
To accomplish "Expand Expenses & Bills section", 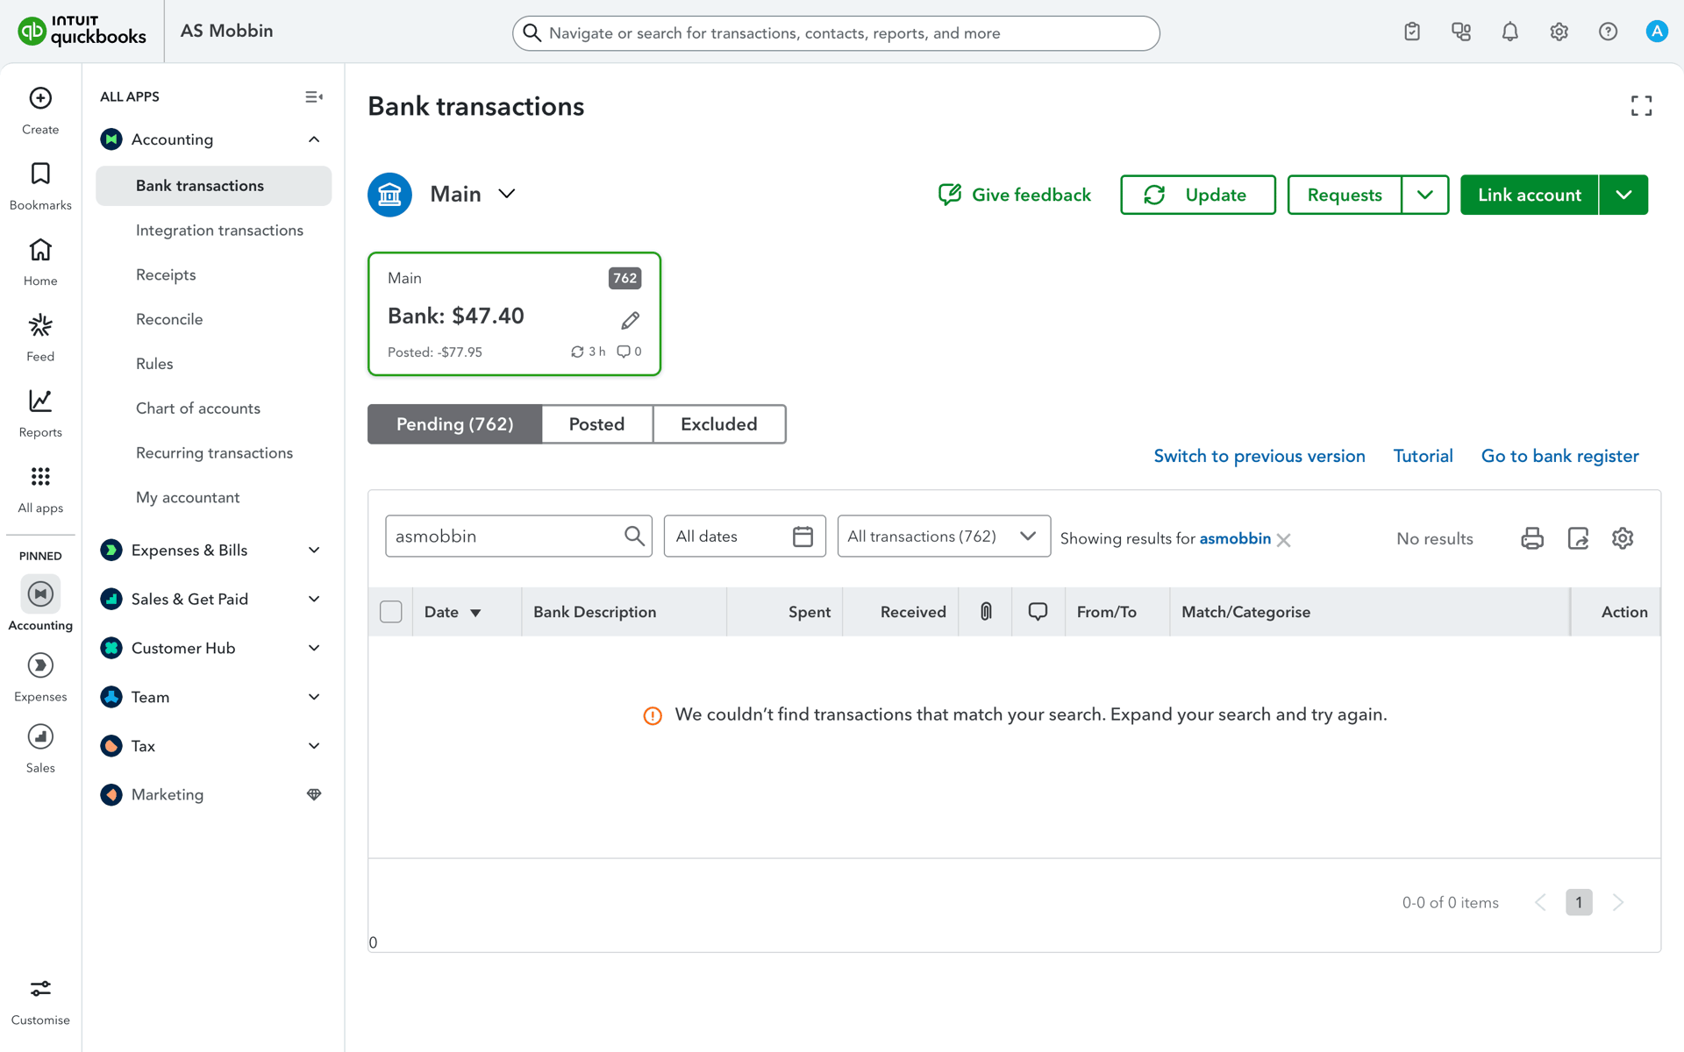I will [314, 550].
